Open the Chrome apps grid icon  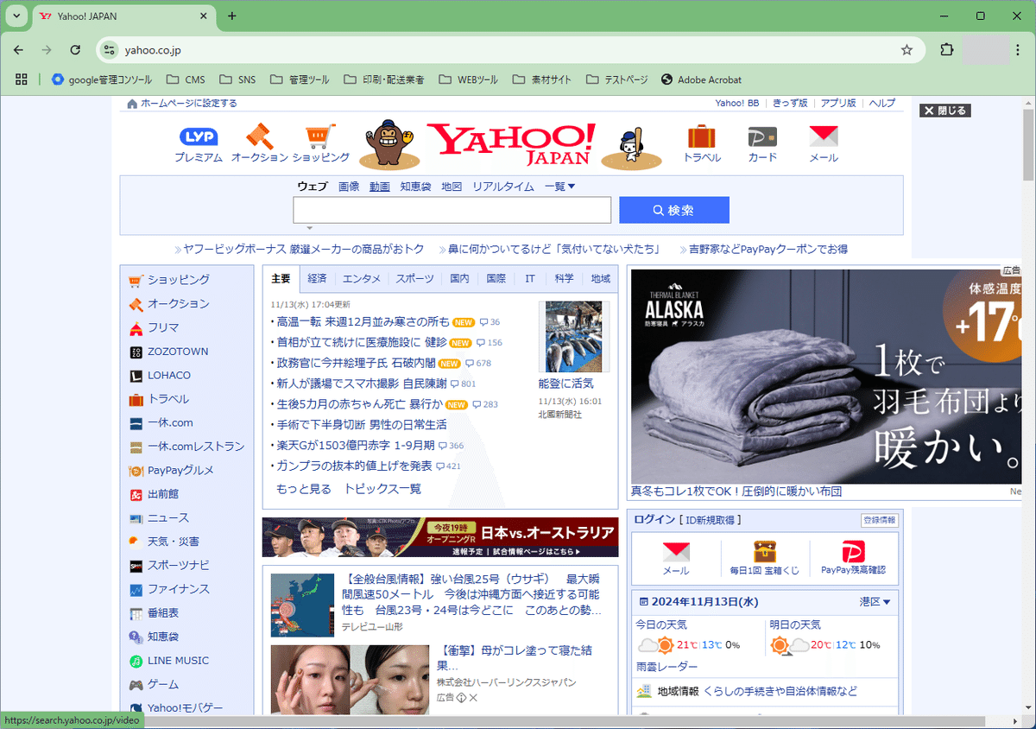(x=22, y=79)
